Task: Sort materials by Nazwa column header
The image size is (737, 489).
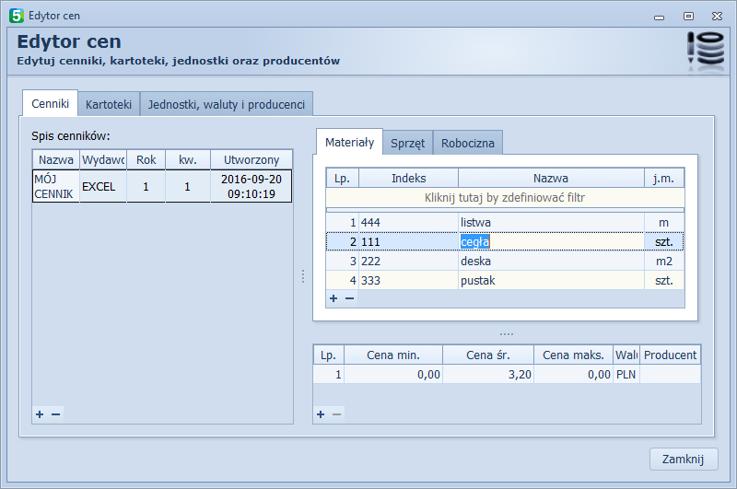Action: [x=550, y=178]
